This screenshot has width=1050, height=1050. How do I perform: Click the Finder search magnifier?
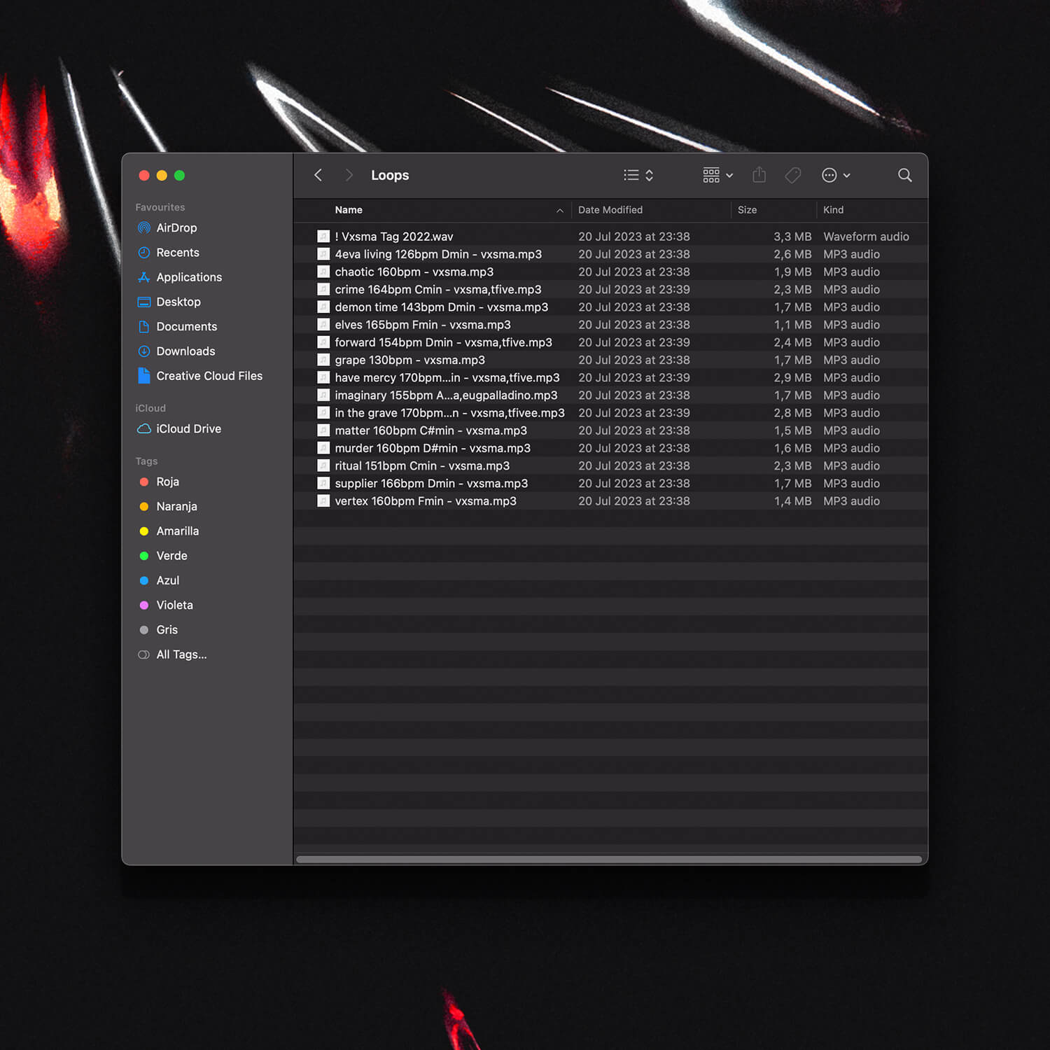coord(904,175)
